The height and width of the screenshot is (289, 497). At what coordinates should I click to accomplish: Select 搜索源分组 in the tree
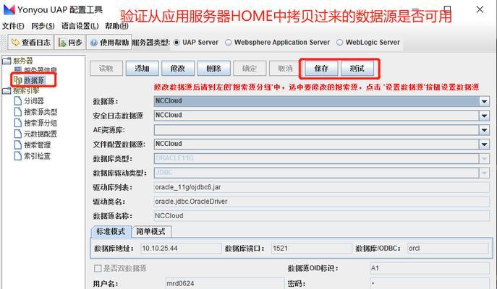(41, 123)
